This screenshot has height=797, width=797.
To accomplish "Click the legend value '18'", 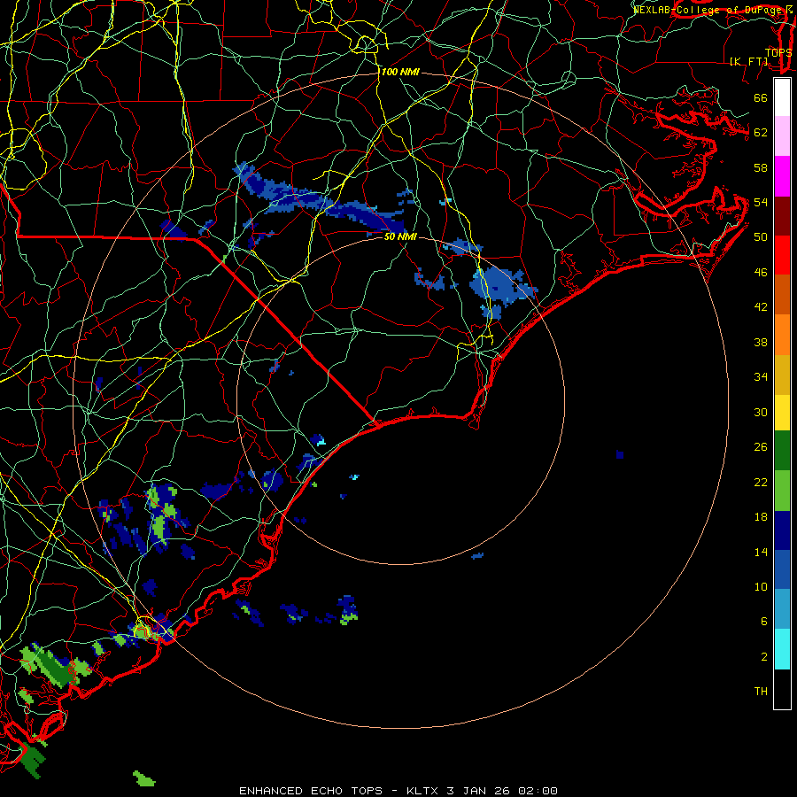I will click(x=761, y=517).
